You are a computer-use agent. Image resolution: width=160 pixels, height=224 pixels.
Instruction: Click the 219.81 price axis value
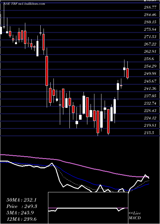[x=150, y=125]
